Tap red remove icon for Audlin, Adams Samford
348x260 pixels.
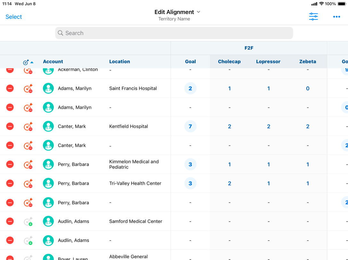coord(10,221)
